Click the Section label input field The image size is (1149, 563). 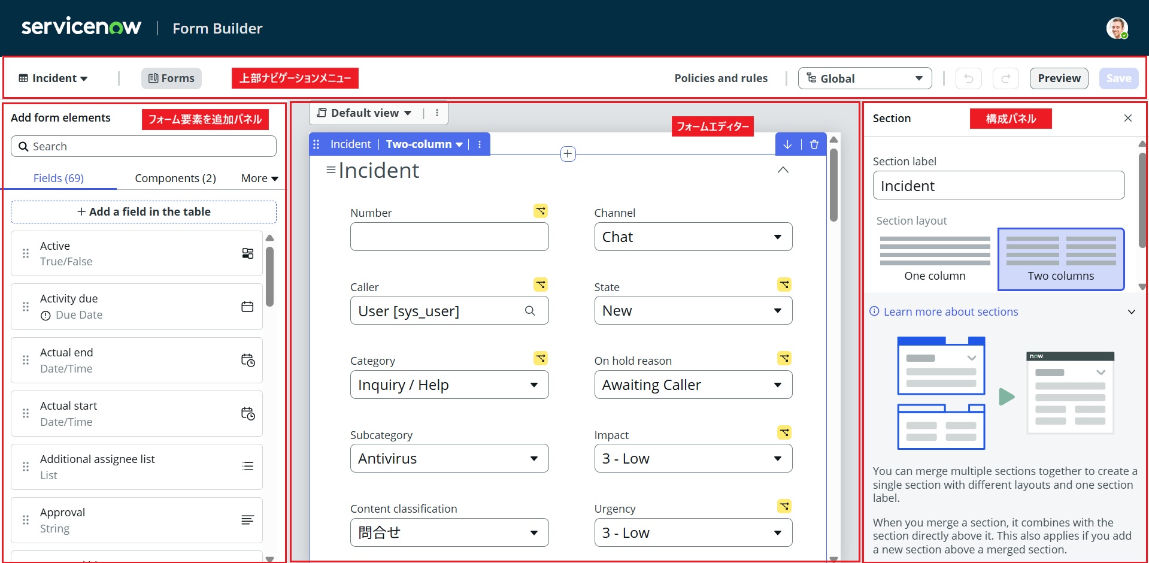(x=998, y=186)
